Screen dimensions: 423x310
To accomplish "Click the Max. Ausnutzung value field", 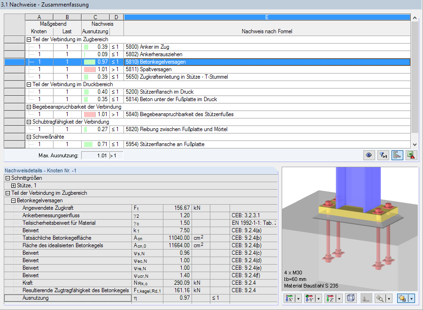I will (95, 155).
